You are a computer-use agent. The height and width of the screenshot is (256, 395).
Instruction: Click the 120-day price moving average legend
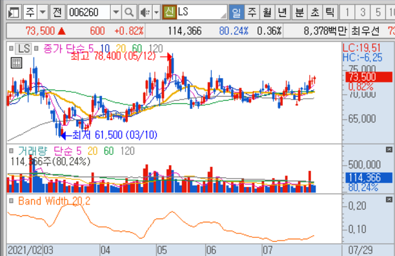[156, 48]
